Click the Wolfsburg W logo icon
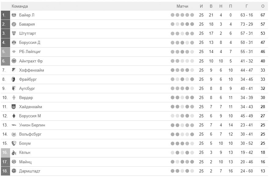The image size is (270, 177). coord(14,134)
